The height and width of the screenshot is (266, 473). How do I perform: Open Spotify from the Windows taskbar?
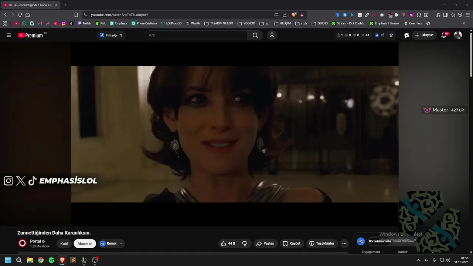tap(51, 260)
